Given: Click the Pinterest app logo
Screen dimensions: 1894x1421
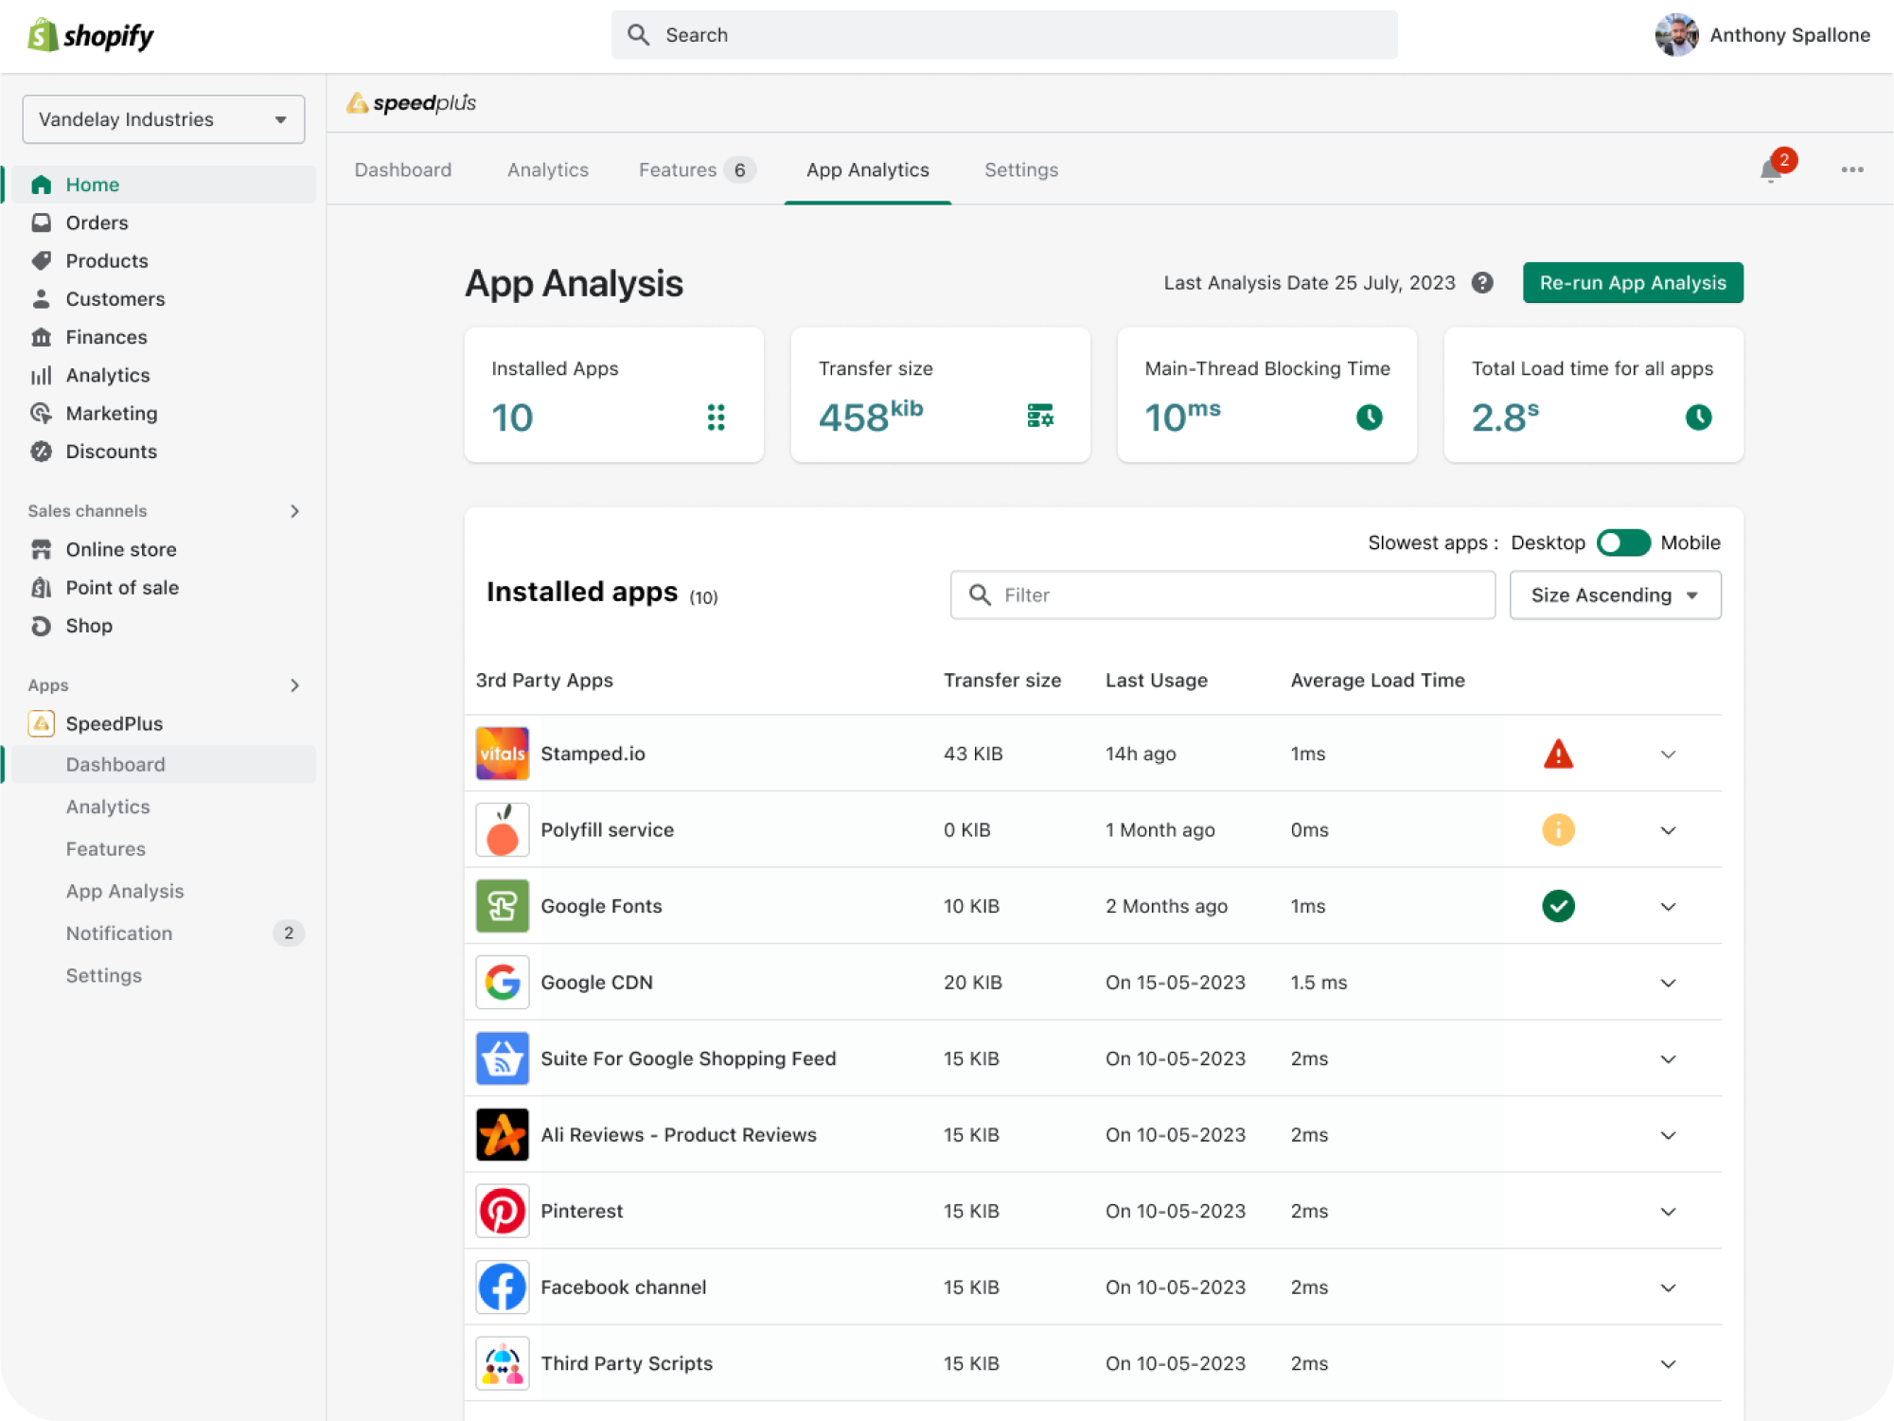Looking at the screenshot, I should tap(502, 1211).
